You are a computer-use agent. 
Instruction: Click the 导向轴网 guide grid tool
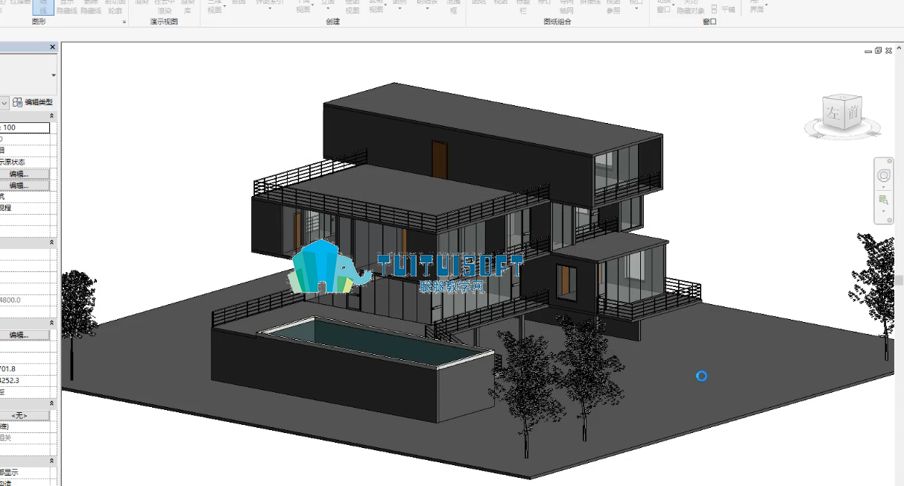coord(566,7)
